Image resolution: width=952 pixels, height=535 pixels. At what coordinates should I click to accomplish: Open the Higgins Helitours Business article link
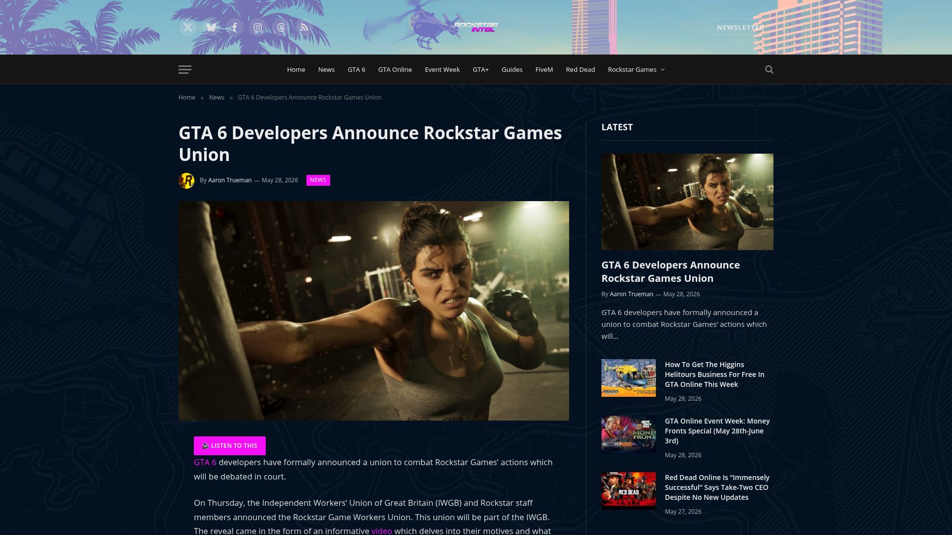pyautogui.click(x=714, y=374)
